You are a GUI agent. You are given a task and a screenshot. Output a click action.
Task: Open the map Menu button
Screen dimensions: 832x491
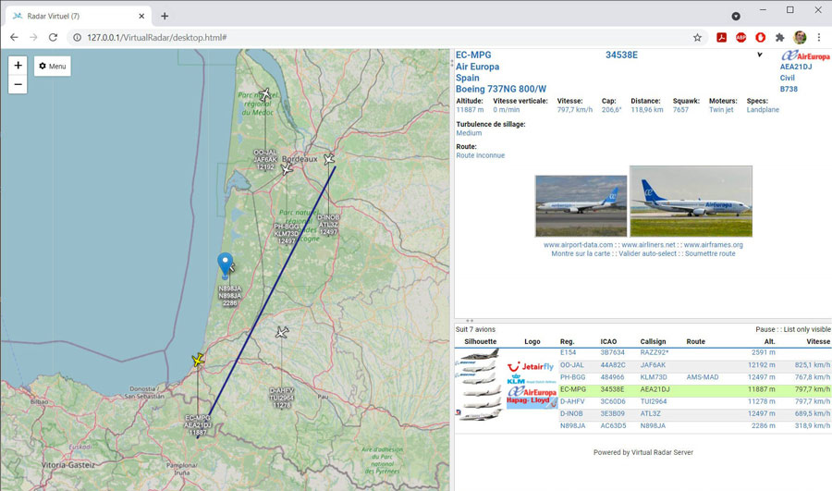(53, 66)
